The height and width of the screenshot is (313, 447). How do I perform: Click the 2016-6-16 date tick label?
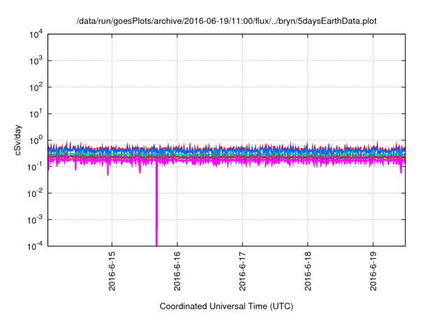pos(177,271)
